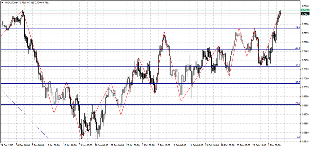The width and height of the screenshot is (310, 148).
Task: Click 0.7060 on the price scale
Action: (x=305, y=78)
